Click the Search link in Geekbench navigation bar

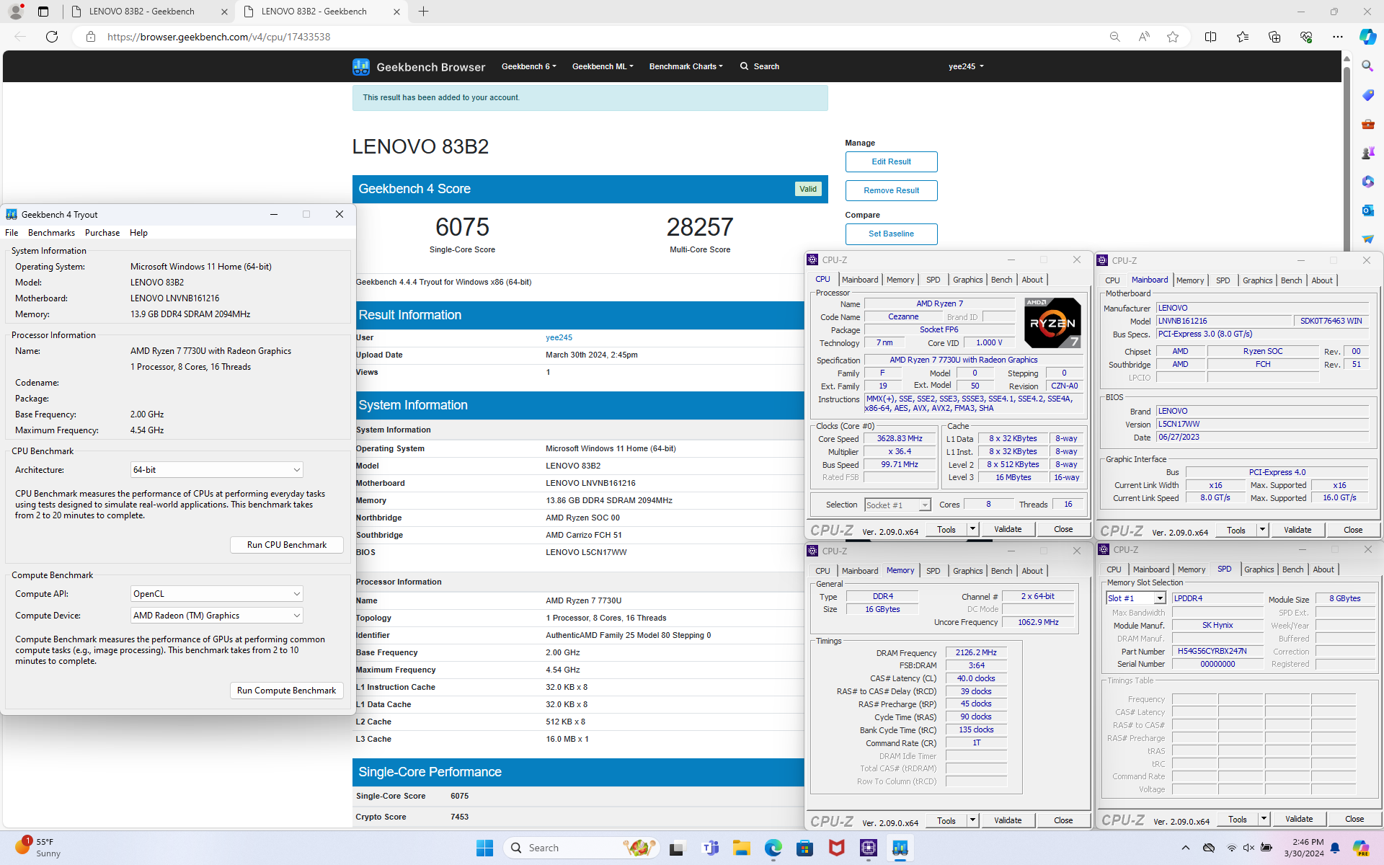pyautogui.click(x=760, y=66)
